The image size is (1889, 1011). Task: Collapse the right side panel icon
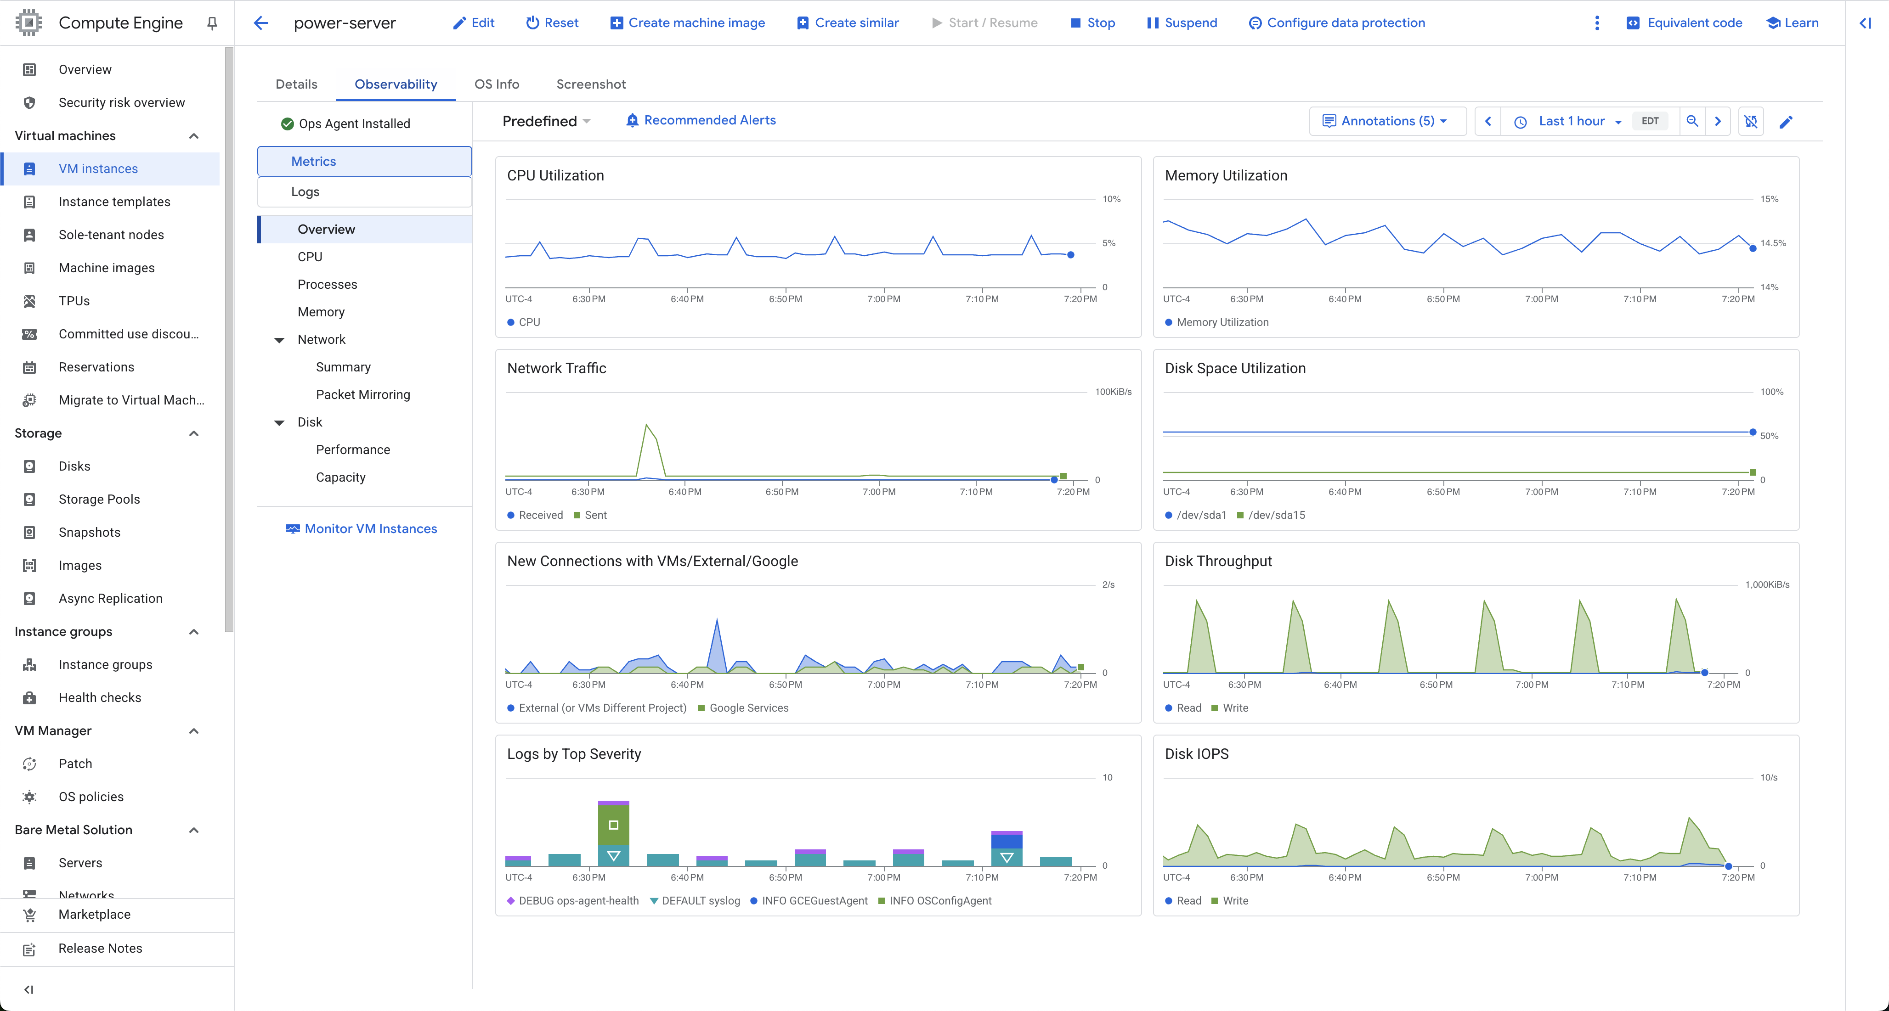pos(1866,23)
